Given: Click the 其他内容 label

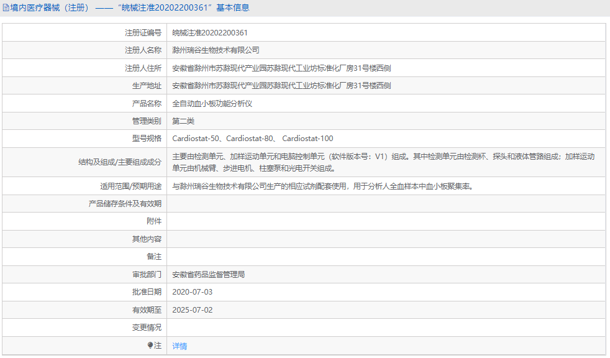Looking at the screenshot, I should point(147,239).
